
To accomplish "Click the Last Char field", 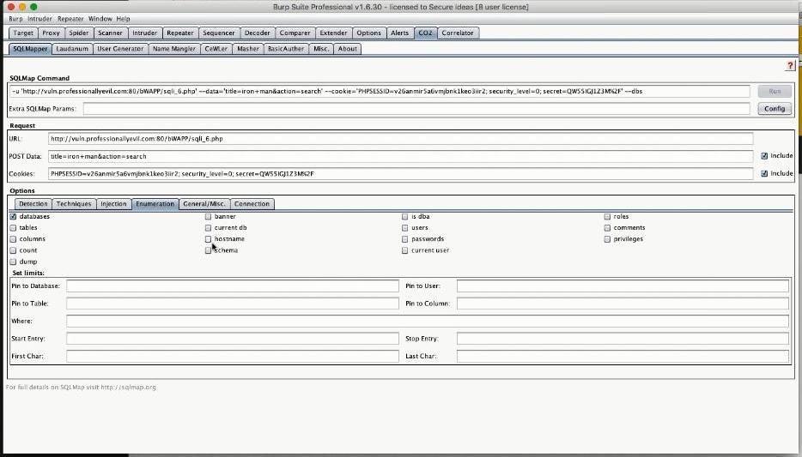I will click(623, 356).
